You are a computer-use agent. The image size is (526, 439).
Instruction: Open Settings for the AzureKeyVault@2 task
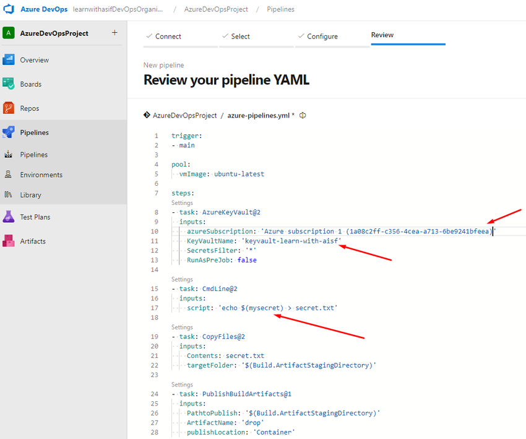[x=182, y=202]
